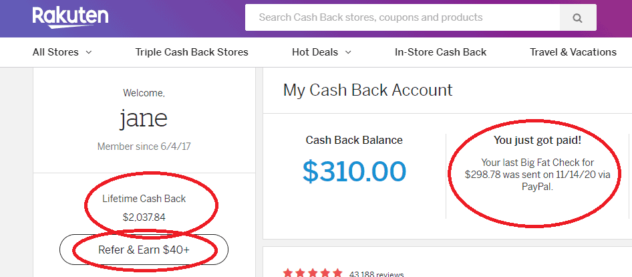Focus the Search Cash Back stores field
632x277 pixels.
pos(401,17)
